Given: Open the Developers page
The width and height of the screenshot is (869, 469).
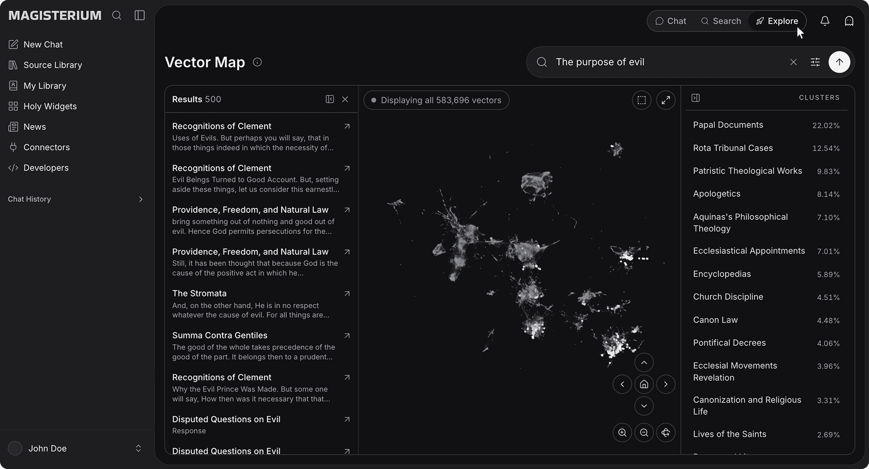Looking at the screenshot, I should (x=39, y=168).
